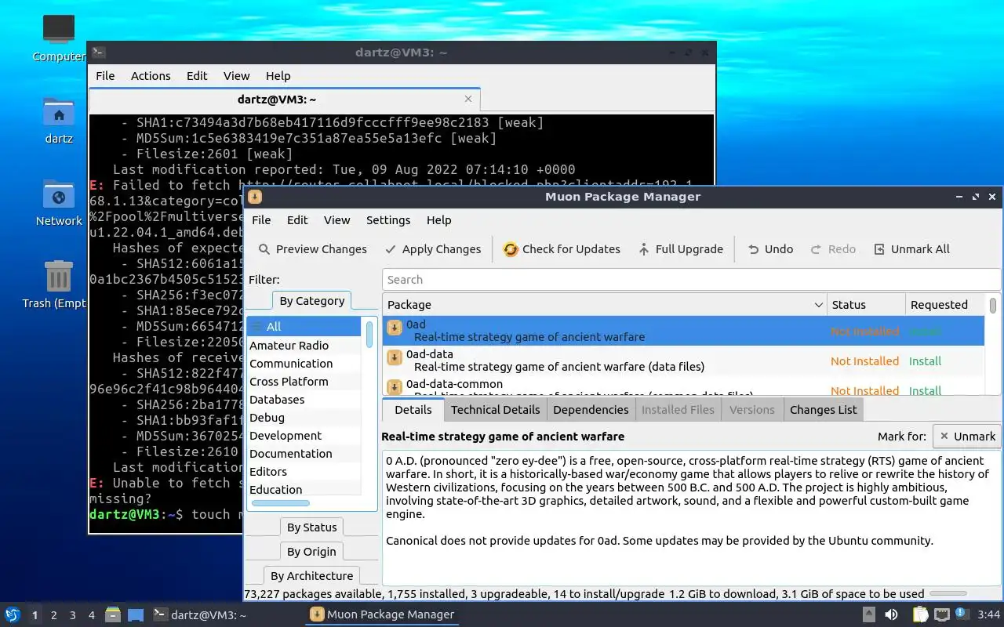This screenshot has width=1004, height=627.
Task: Switch to the Technical Details tab
Action: click(495, 410)
